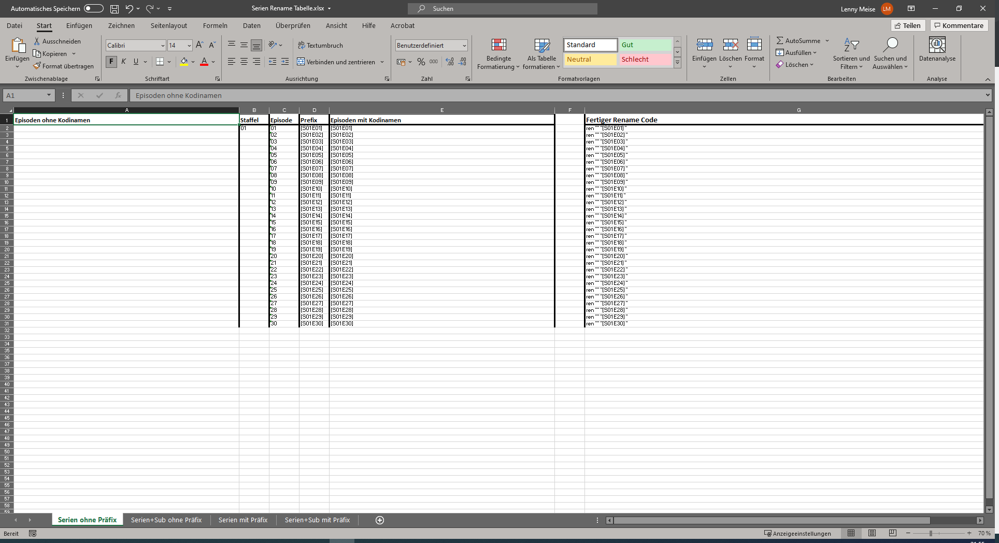Click Anzeigeeinstellungen in status bar
Viewport: 999px width, 543px height.
tap(797, 533)
